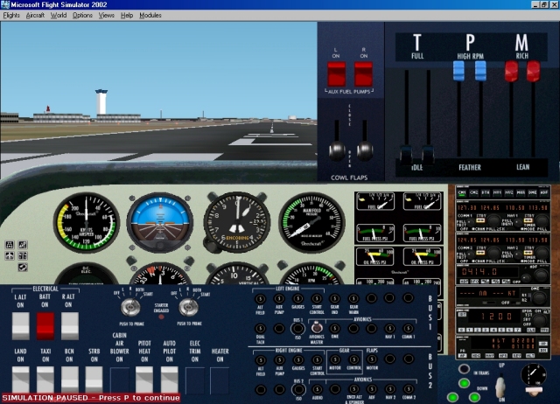Select CM2 on the audio panel
The width and height of the screenshot is (560, 404).
pyautogui.click(x=474, y=193)
